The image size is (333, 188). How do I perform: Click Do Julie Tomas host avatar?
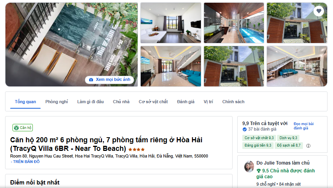pos(249,167)
